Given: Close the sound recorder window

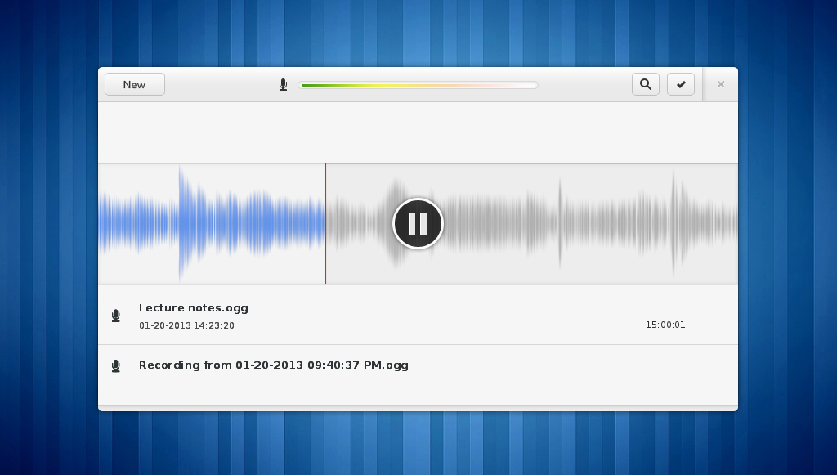Looking at the screenshot, I should pyautogui.click(x=721, y=84).
